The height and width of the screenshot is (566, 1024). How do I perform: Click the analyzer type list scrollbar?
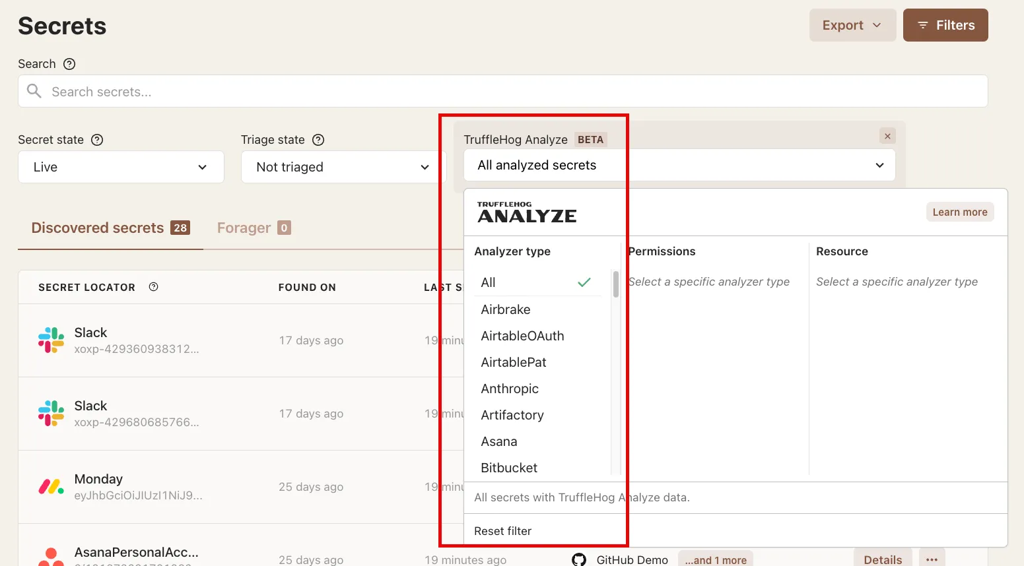616,284
